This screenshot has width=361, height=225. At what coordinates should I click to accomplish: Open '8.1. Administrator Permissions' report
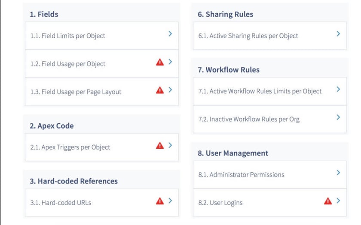[270, 175]
